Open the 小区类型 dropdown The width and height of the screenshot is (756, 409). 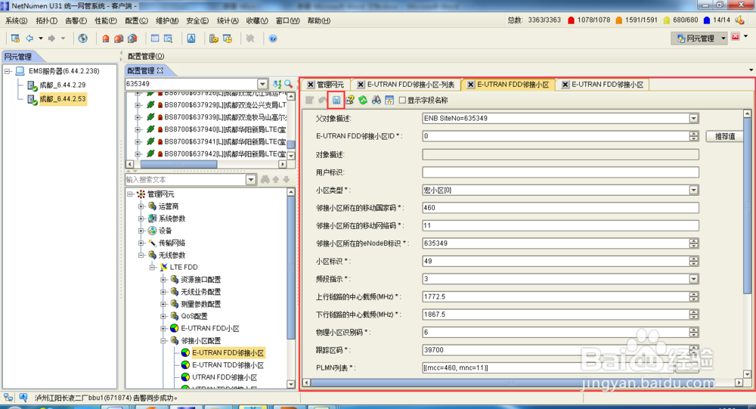[693, 190]
